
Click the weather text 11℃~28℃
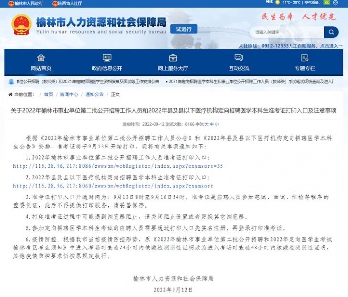pos(291,2)
